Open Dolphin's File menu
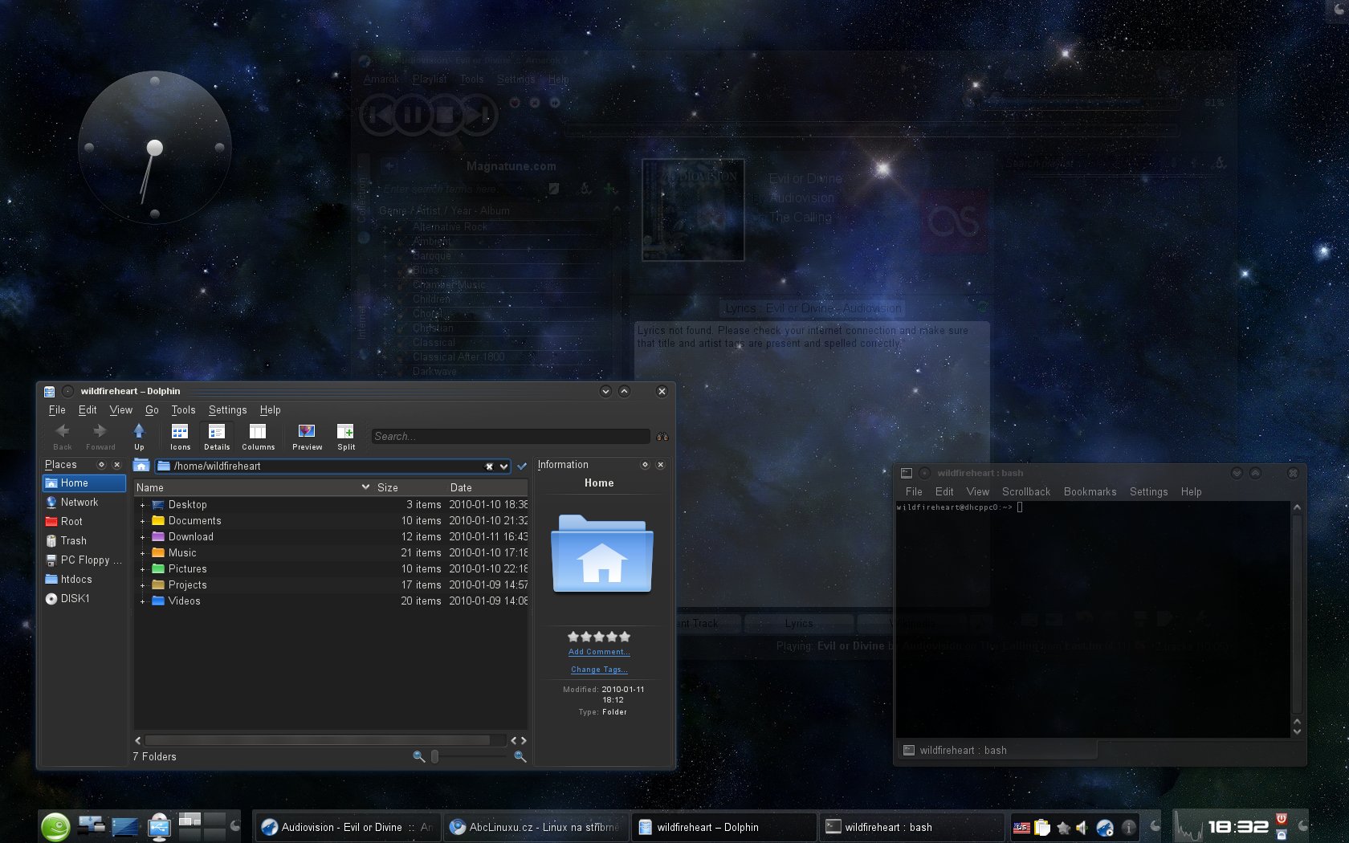Image resolution: width=1349 pixels, height=843 pixels. [57, 410]
